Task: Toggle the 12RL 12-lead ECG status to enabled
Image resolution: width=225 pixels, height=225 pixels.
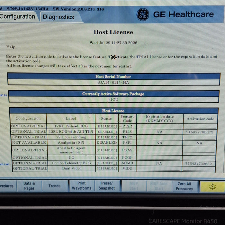Action: tap(107, 126)
